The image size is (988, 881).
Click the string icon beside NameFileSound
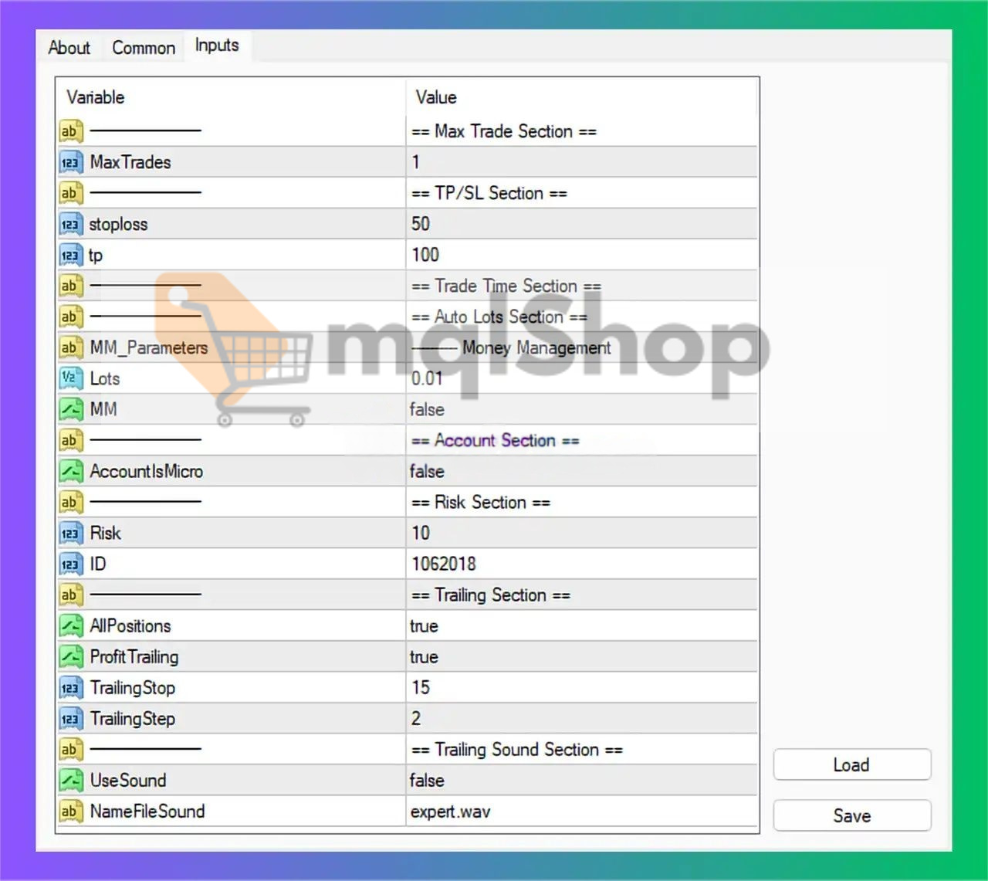(x=70, y=811)
